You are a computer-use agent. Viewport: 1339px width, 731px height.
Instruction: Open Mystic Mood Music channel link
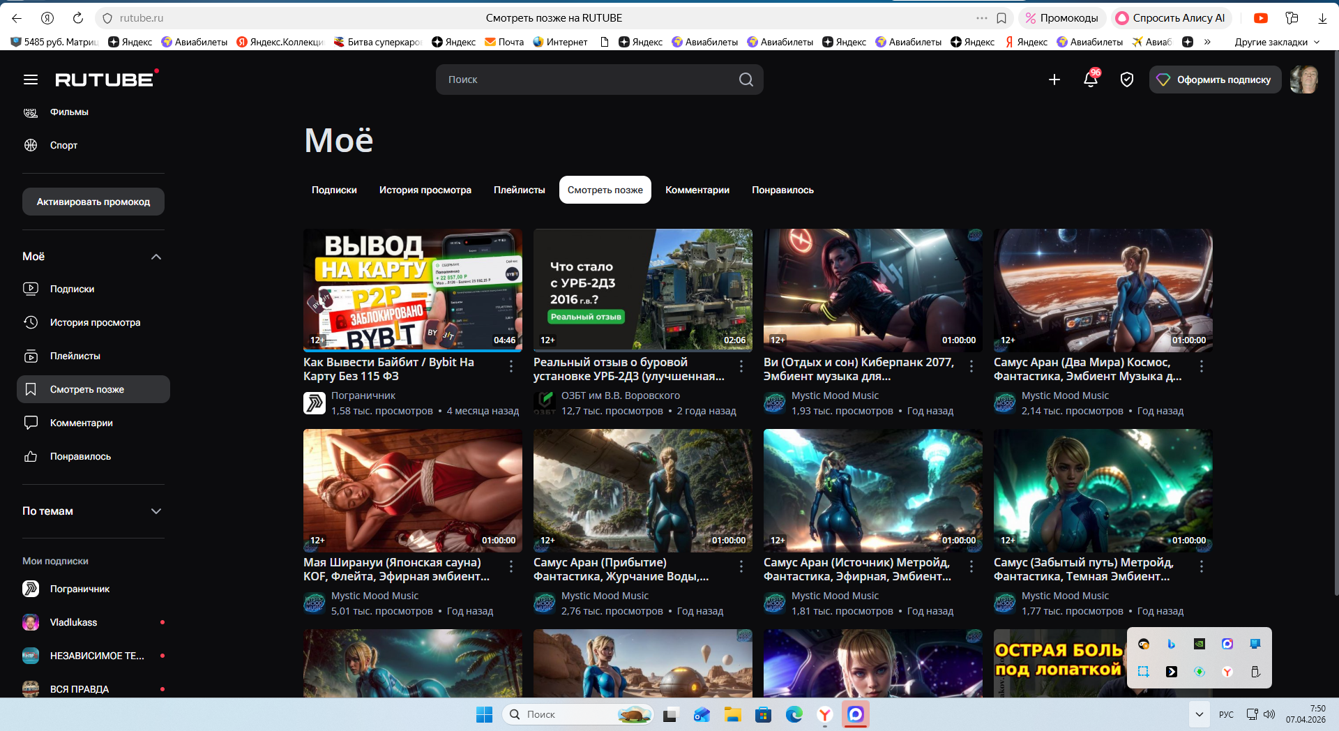click(x=835, y=395)
